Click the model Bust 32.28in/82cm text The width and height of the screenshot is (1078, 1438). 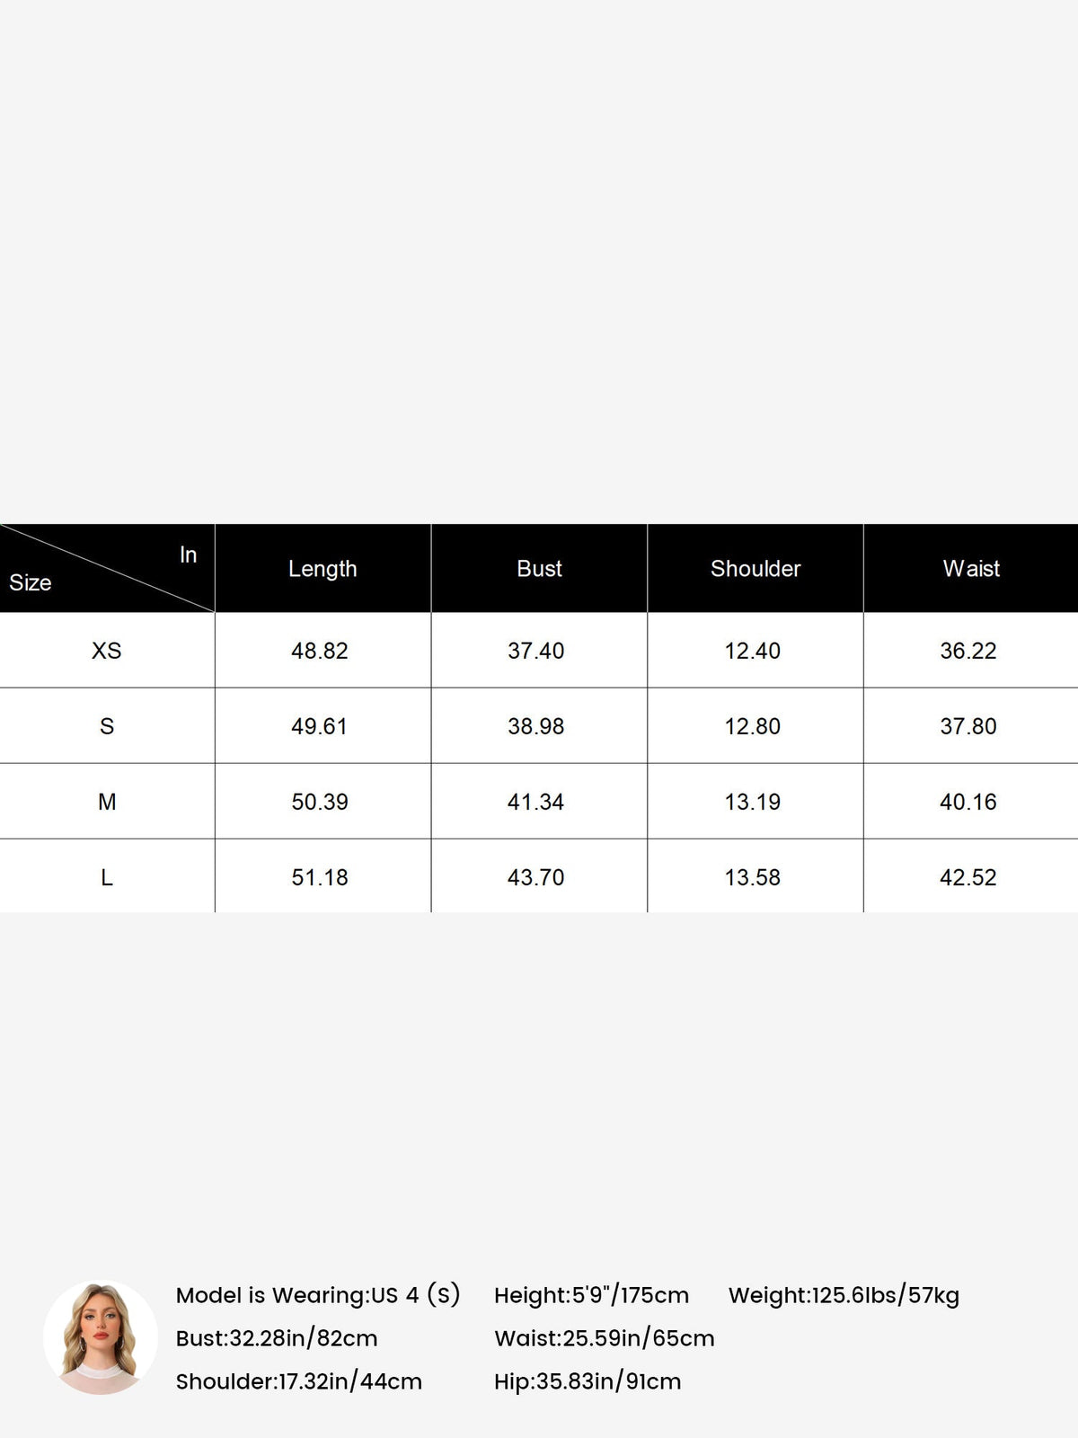(x=277, y=1338)
